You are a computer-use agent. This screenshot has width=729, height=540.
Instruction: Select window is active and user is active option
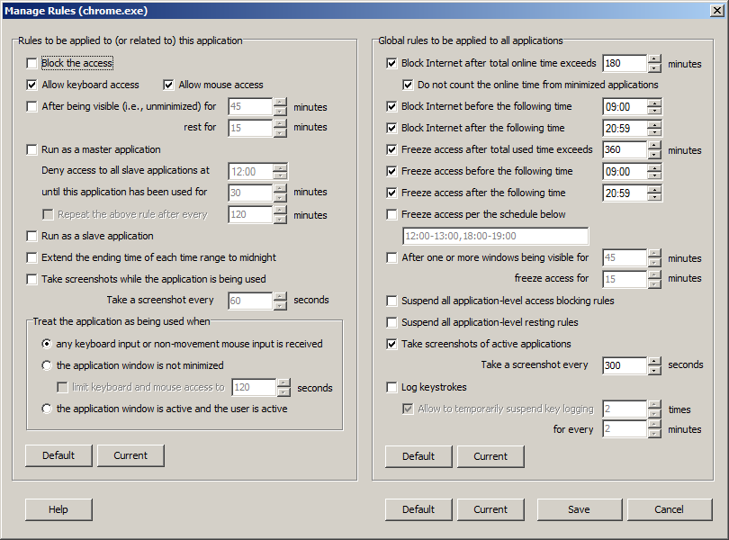47,409
